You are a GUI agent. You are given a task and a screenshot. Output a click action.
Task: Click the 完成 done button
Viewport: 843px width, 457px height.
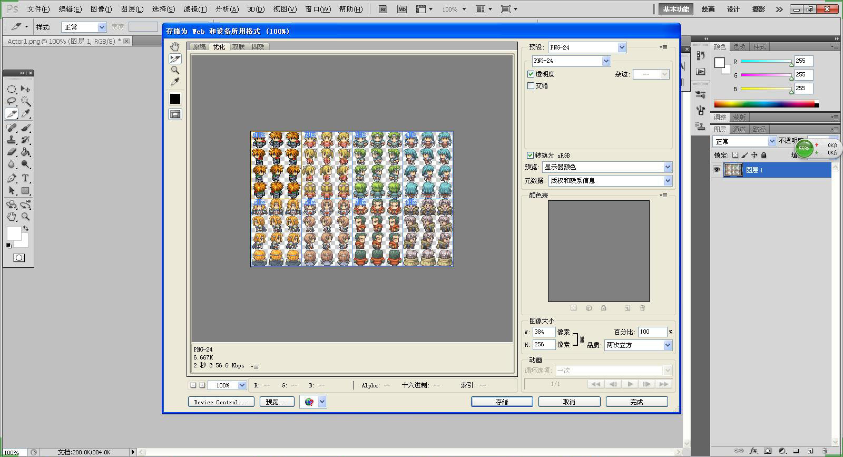tap(636, 402)
